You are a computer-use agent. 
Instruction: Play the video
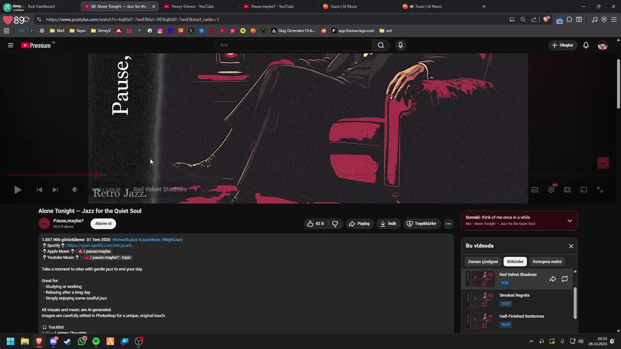click(x=17, y=190)
